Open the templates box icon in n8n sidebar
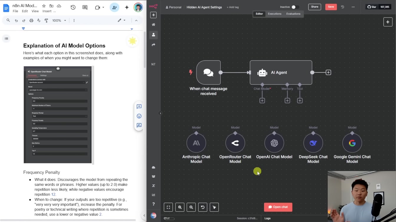396x222 pixels. tap(154, 176)
